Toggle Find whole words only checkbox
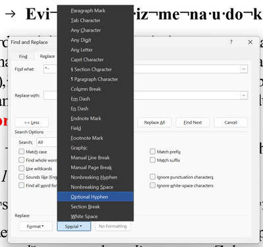Image resolution: width=263 pixels, height=247 pixels. 22,160
